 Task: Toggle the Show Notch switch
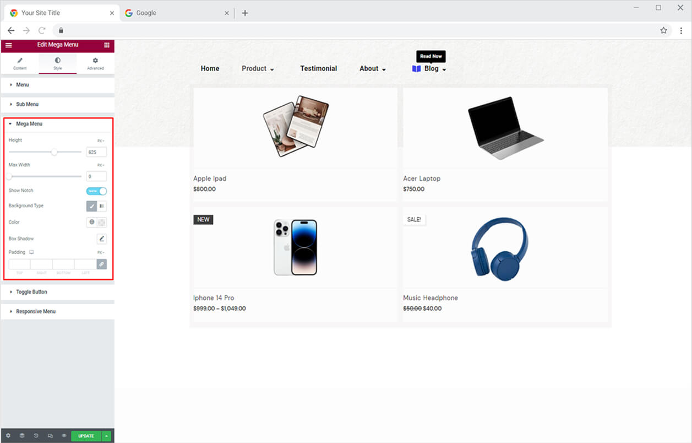point(96,191)
